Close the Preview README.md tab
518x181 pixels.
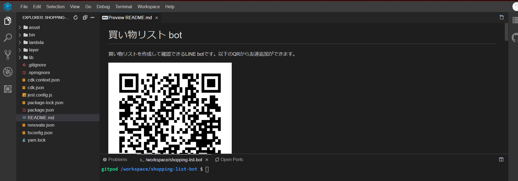tap(157, 18)
